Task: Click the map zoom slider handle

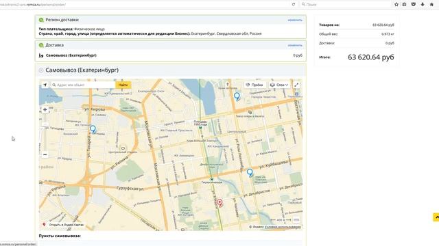Action: coord(45,124)
